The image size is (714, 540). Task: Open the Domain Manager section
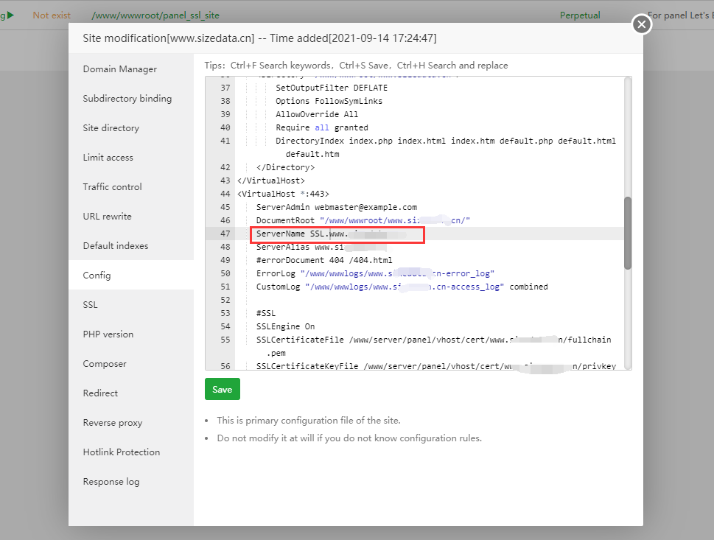119,69
